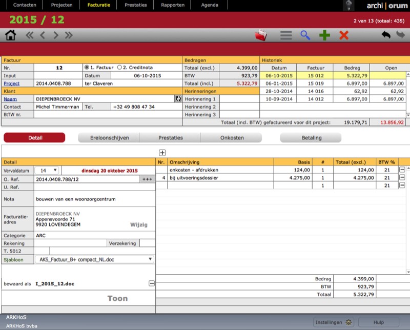Switch to the Ereloonschijven tab
410x330 pixels.
pyautogui.click(x=109, y=138)
